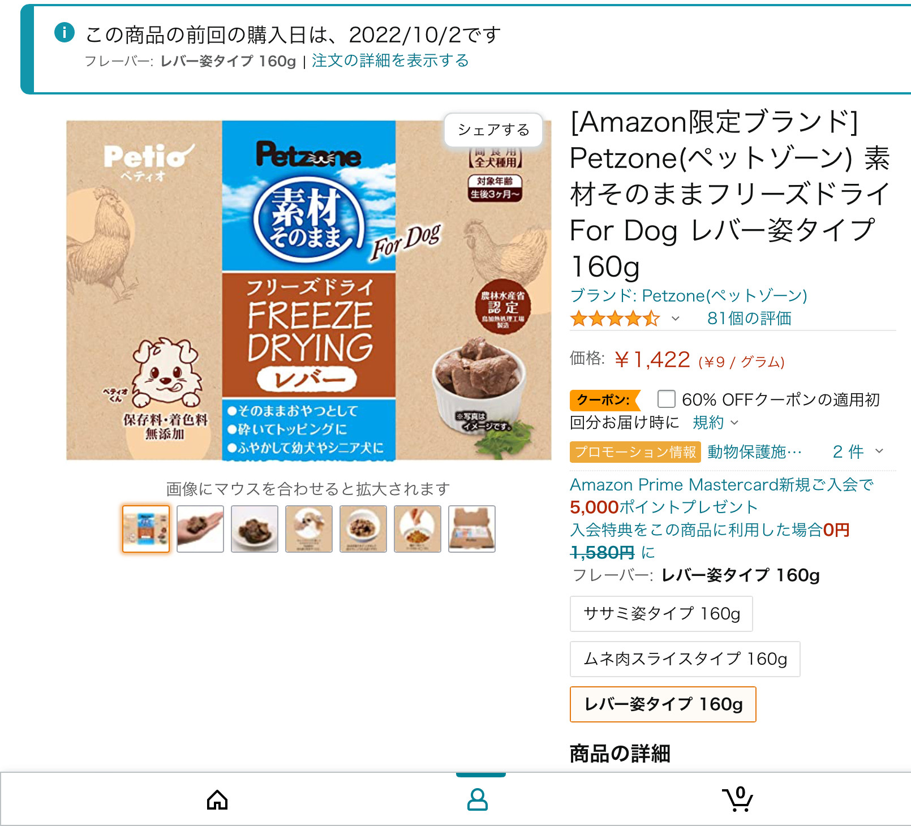Select the cardboard box package thumbnail

click(472, 529)
